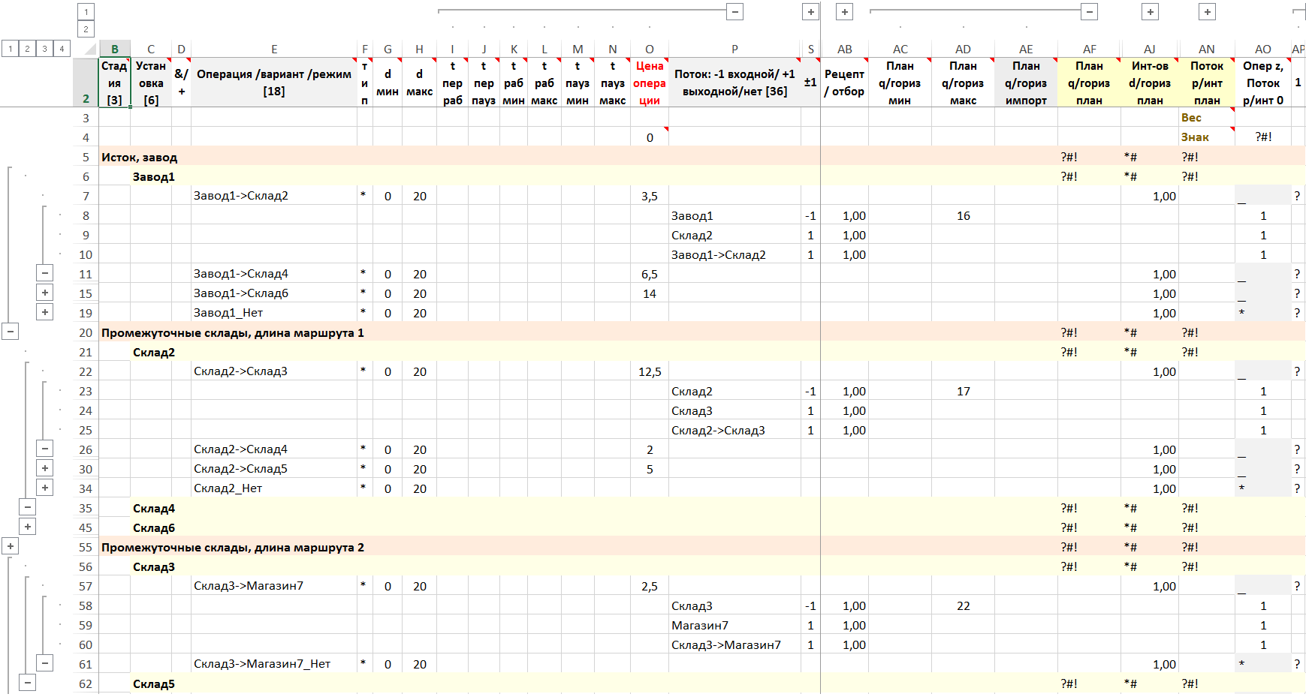Expand the outline group at row 55
This screenshot has height=697, width=1306.
click(x=11, y=546)
